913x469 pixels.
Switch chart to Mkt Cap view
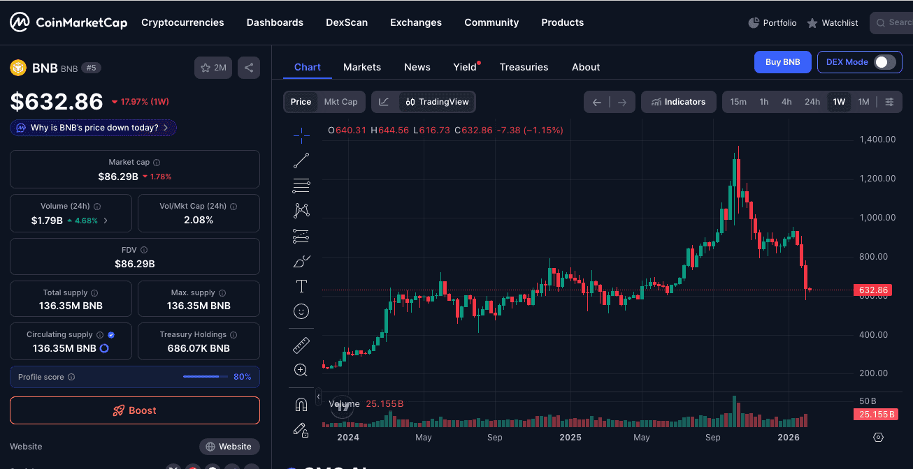pyautogui.click(x=340, y=102)
